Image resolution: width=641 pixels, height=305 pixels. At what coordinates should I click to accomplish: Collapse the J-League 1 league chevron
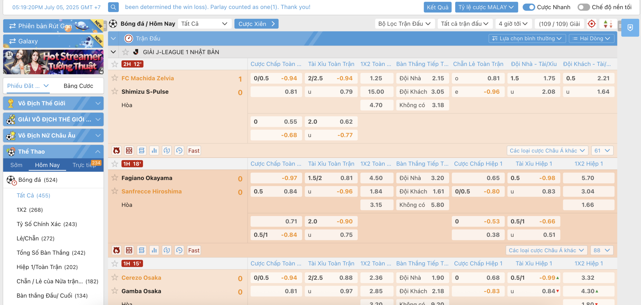point(113,52)
